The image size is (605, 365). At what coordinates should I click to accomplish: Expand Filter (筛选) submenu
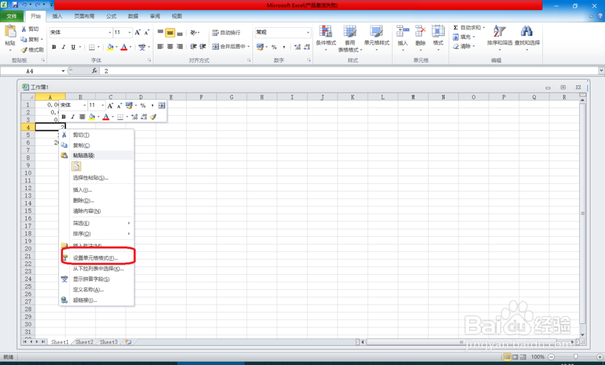point(96,223)
